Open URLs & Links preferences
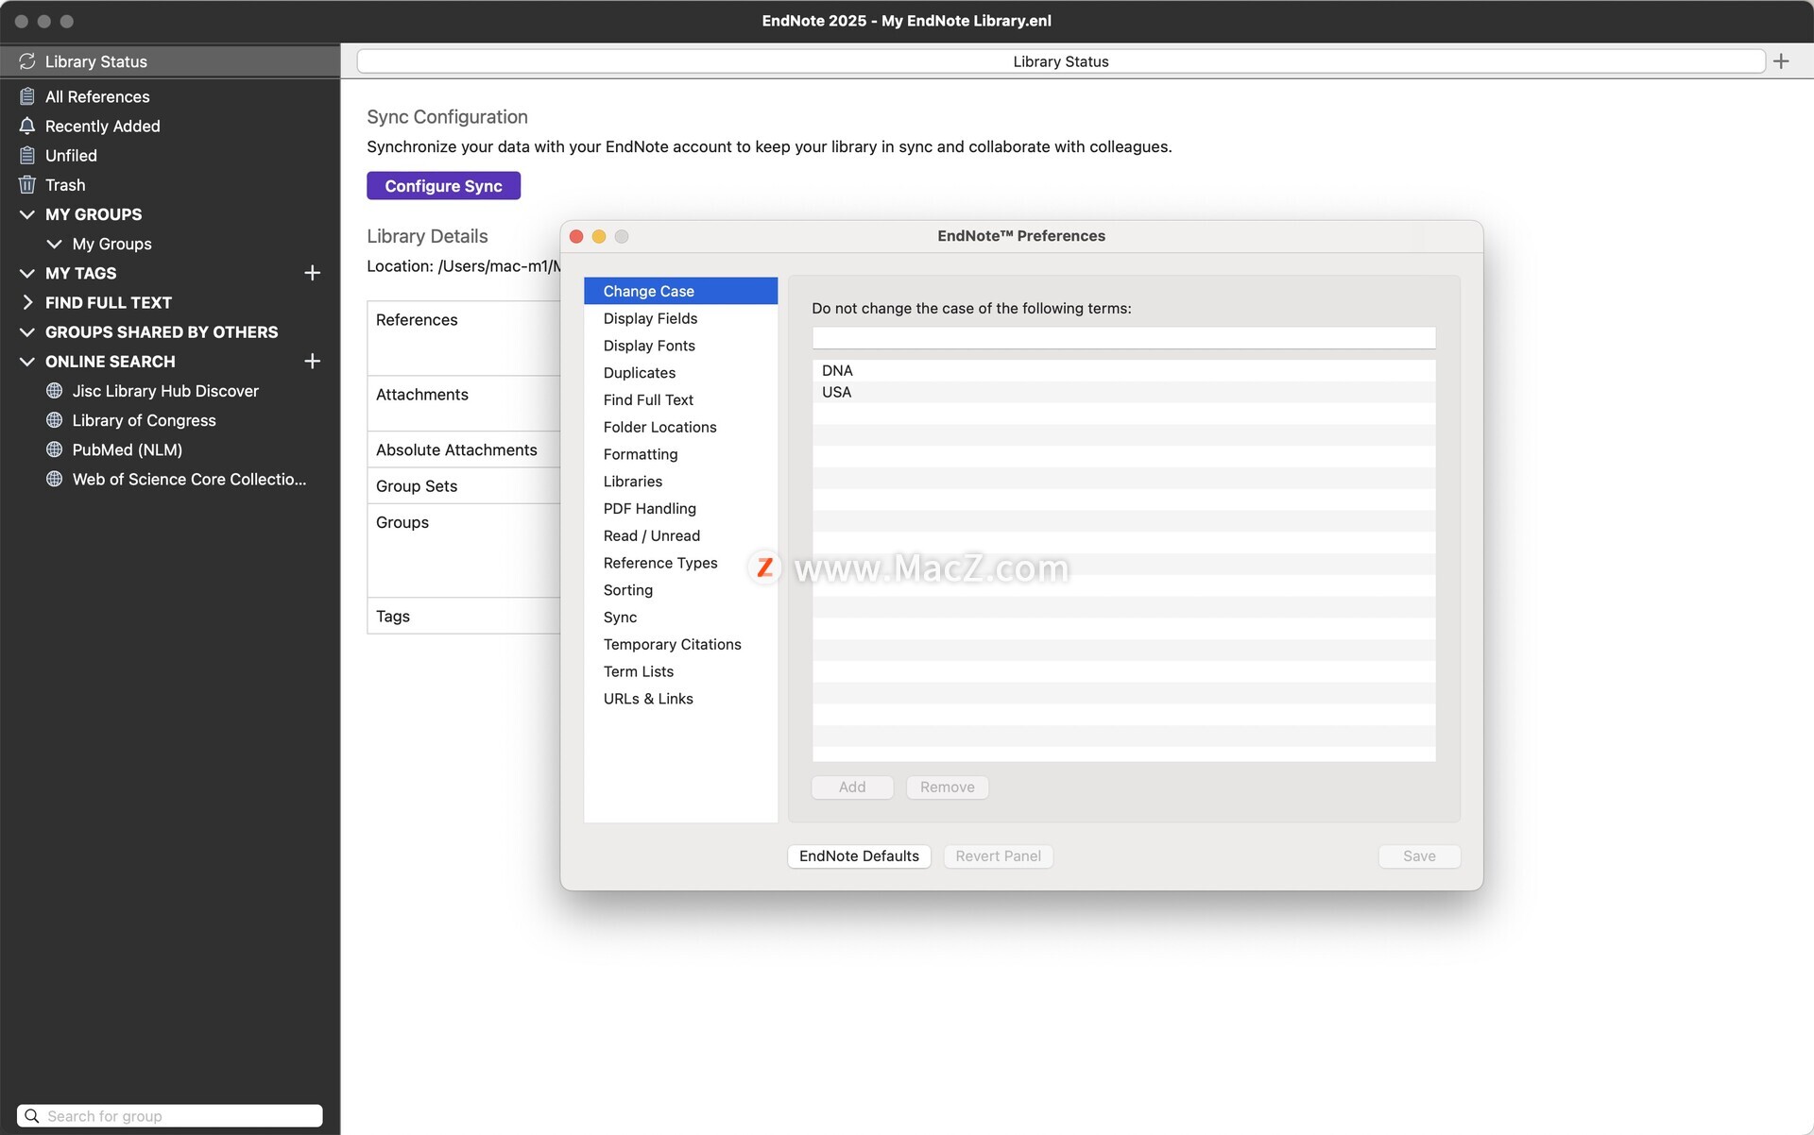This screenshot has height=1135, width=1814. click(x=680, y=699)
